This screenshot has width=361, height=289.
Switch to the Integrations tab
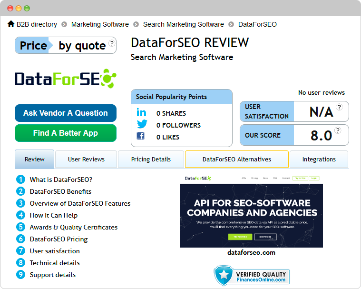[x=319, y=159]
